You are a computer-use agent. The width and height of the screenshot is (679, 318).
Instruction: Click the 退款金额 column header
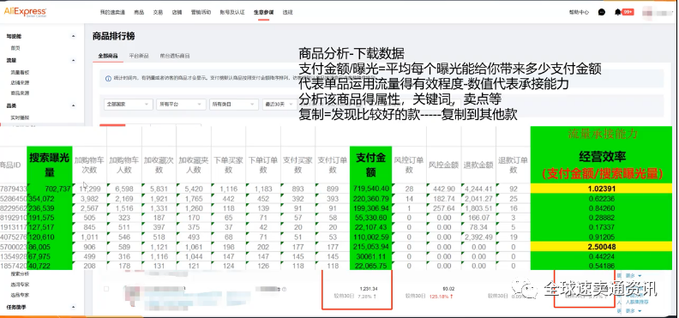(x=478, y=165)
